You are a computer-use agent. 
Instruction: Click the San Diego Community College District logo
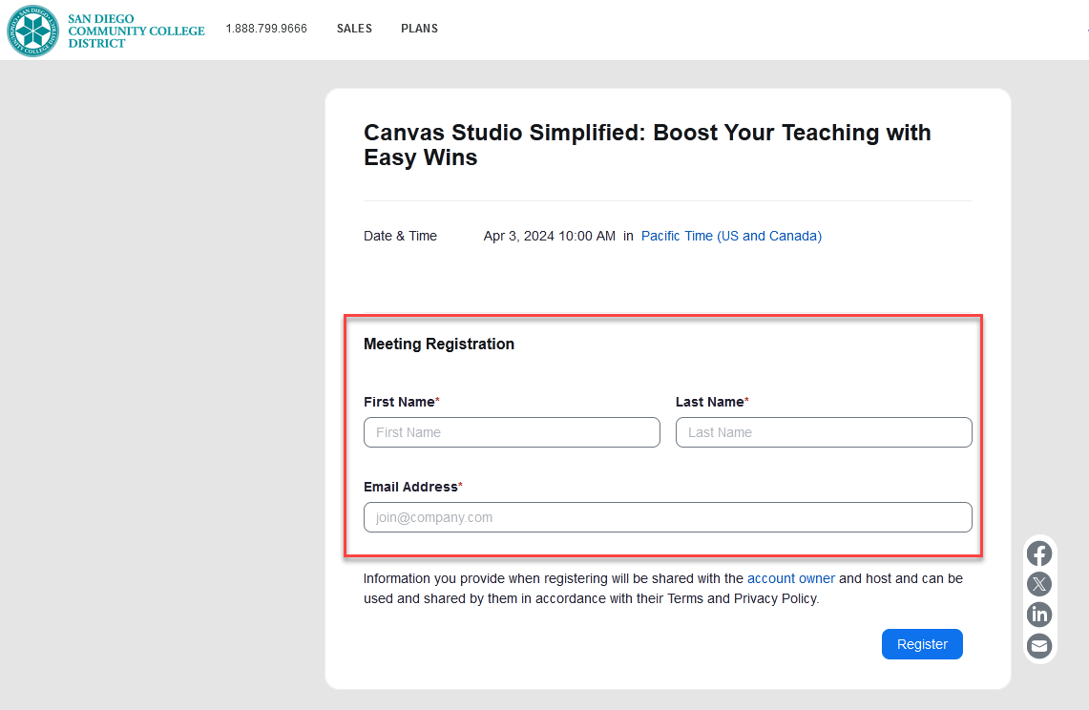[x=105, y=30]
